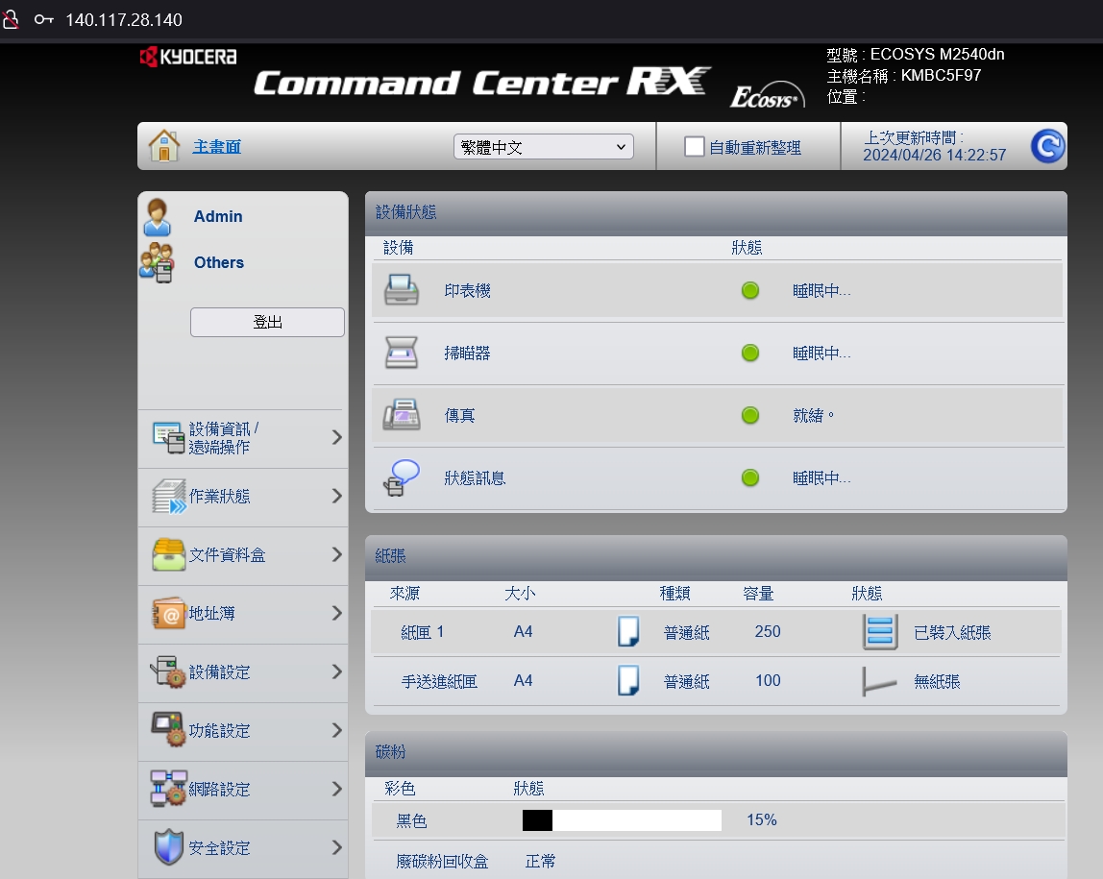
Task: Click the 15% toner value
Action: point(762,820)
